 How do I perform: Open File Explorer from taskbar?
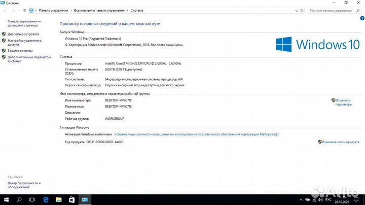coord(59,199)
